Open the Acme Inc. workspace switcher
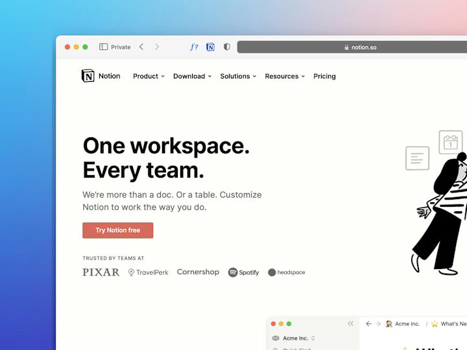Image resolution: width=467 pixels, height=350 pixels. click(293, 338)
